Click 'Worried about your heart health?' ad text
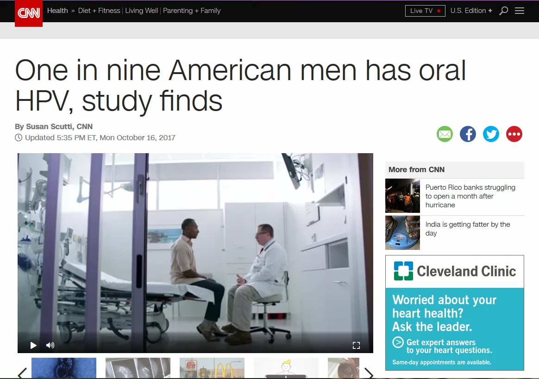The height and width of the screenshot is (379, 539). click(x=444, y=306)
